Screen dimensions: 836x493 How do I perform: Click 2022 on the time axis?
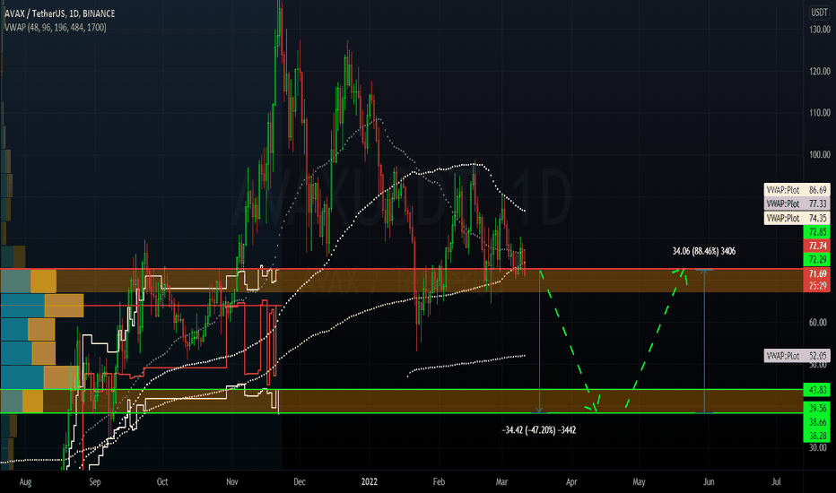(x=369, y=482)
